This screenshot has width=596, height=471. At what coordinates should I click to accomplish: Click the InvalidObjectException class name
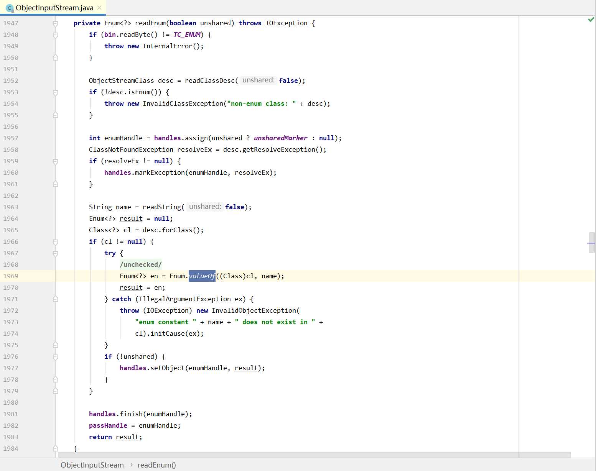coord(254,310)
